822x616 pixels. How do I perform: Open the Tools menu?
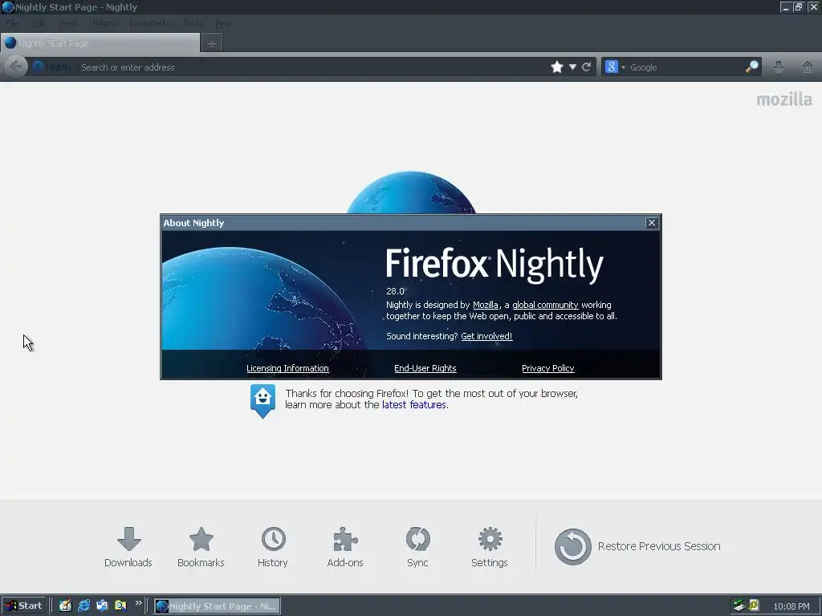point(193,23)
